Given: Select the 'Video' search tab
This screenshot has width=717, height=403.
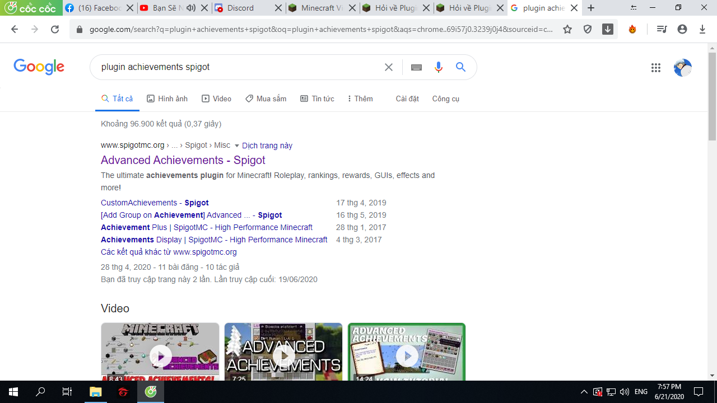Looking at the screenshot, I should pos(216,99).
